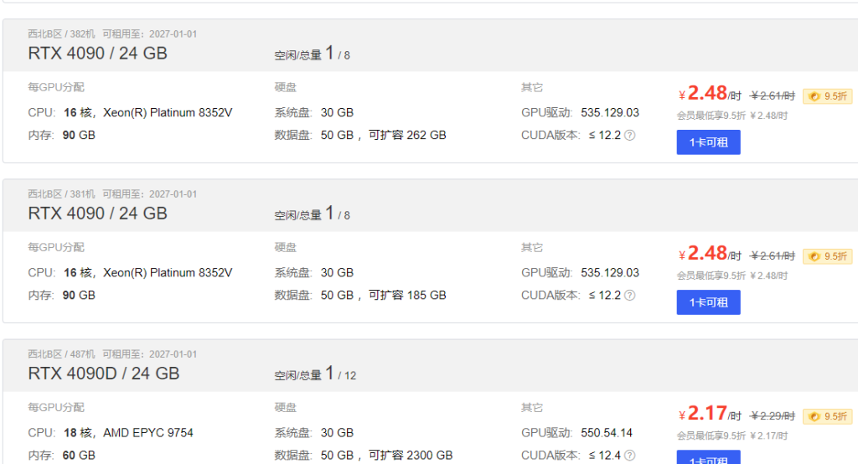Click CUDA version help icon on 382机 card

pyautogui.click(x=630, y=135)
